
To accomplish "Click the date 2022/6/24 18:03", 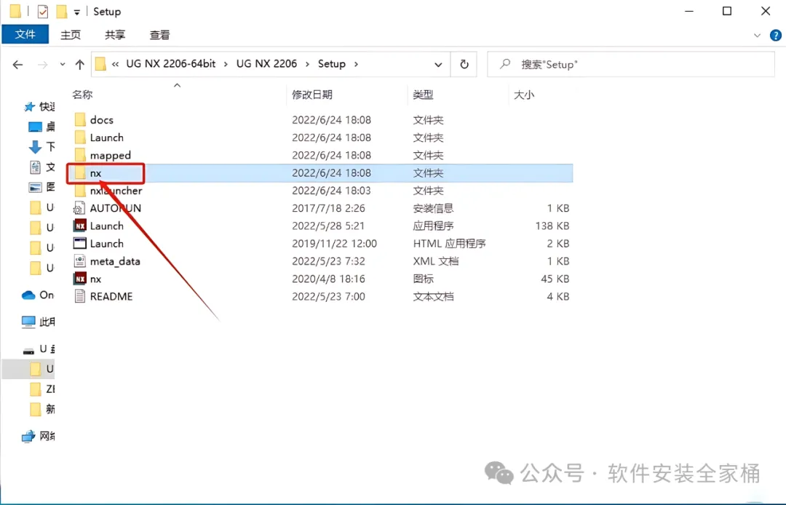I will click(331, 191).
